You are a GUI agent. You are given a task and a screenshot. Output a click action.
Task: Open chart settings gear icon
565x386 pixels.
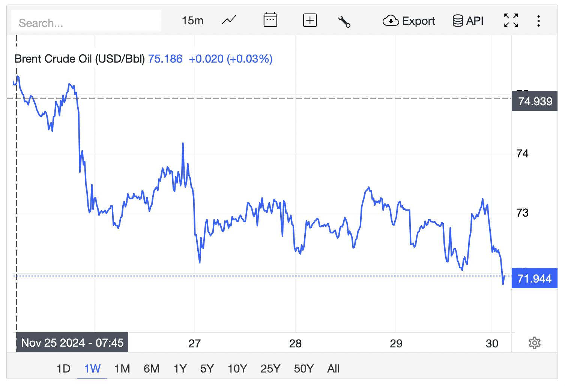point(534,343)
